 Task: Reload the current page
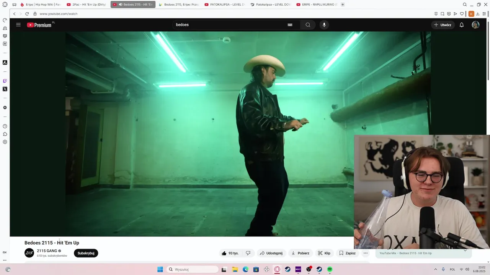coord(27,14)
